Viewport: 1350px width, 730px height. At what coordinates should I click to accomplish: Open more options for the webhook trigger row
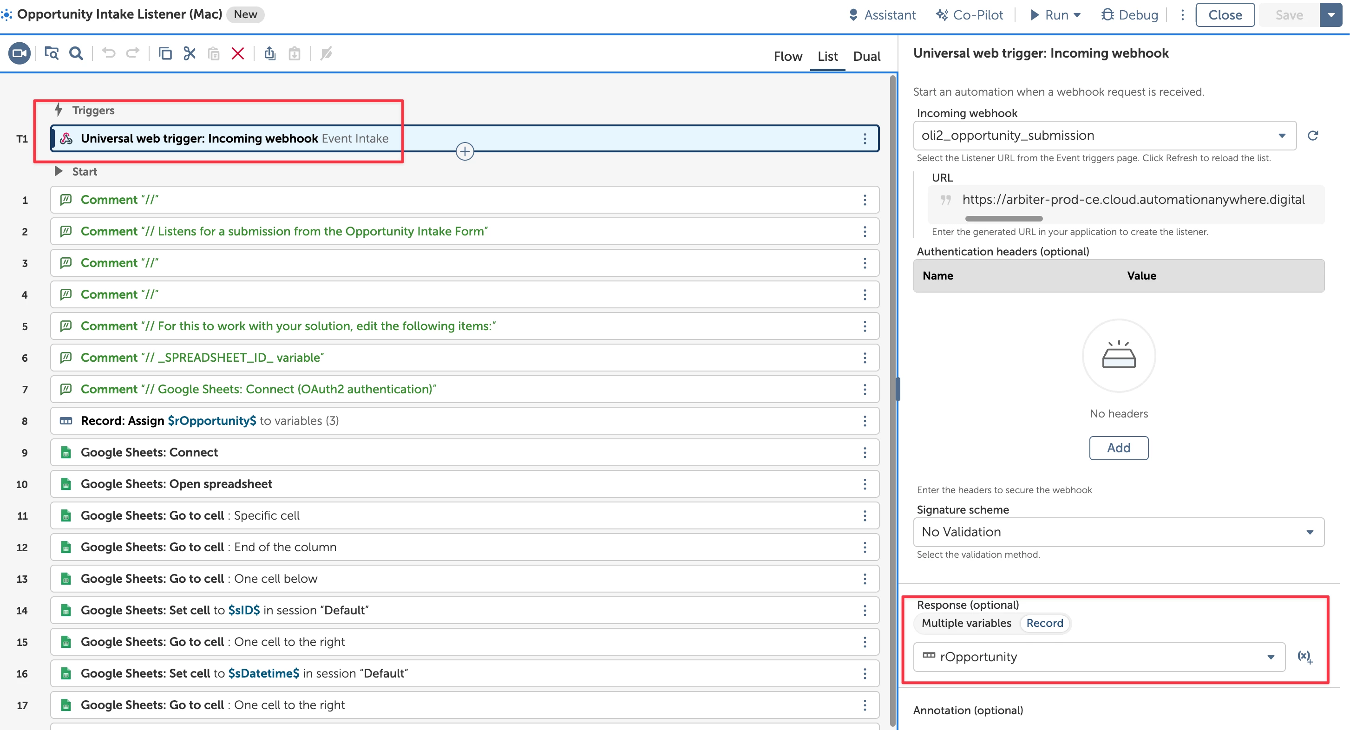(x=865, y=138)
